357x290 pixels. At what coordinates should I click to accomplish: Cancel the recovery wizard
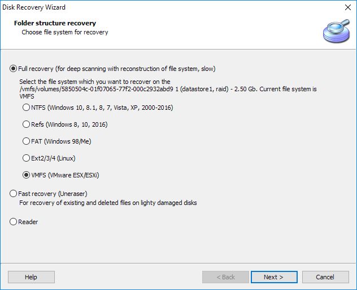[x=325, y=277]
